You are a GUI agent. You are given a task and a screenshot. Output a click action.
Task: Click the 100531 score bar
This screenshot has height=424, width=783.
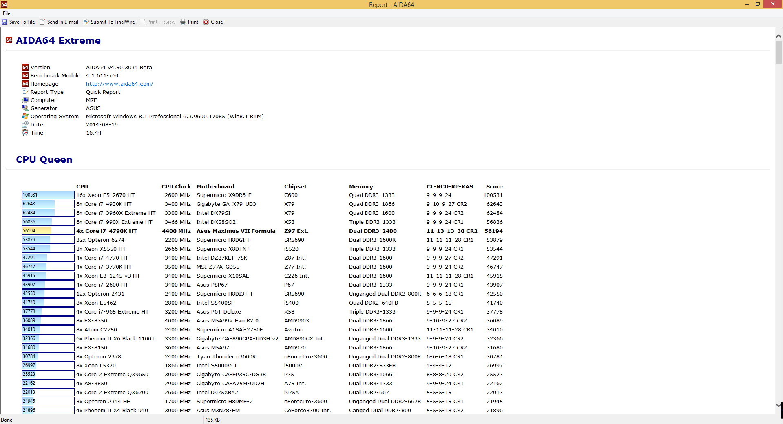click(48, 195)
